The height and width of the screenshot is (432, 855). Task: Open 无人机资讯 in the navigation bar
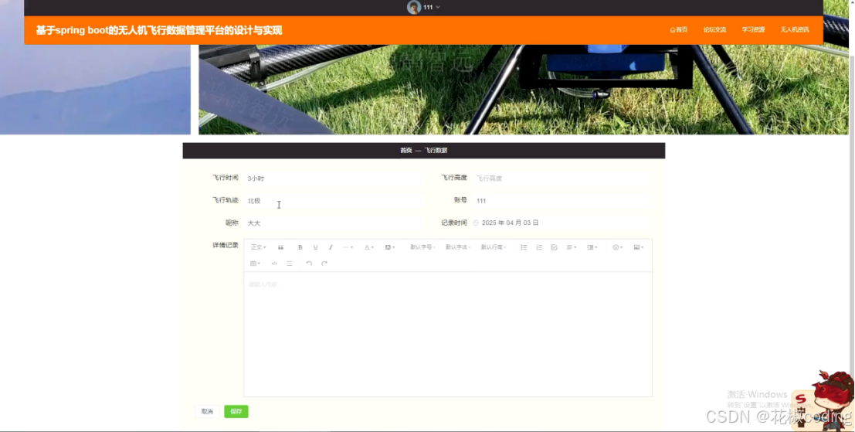pos(795,30)
